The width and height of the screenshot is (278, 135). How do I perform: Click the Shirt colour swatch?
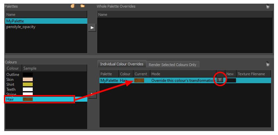click(x=27, y=84)
